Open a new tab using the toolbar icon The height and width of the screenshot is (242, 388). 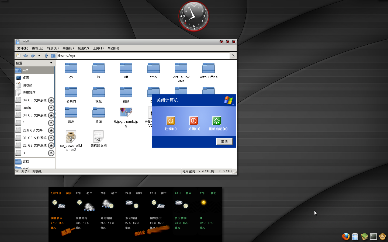click(18, 56)
